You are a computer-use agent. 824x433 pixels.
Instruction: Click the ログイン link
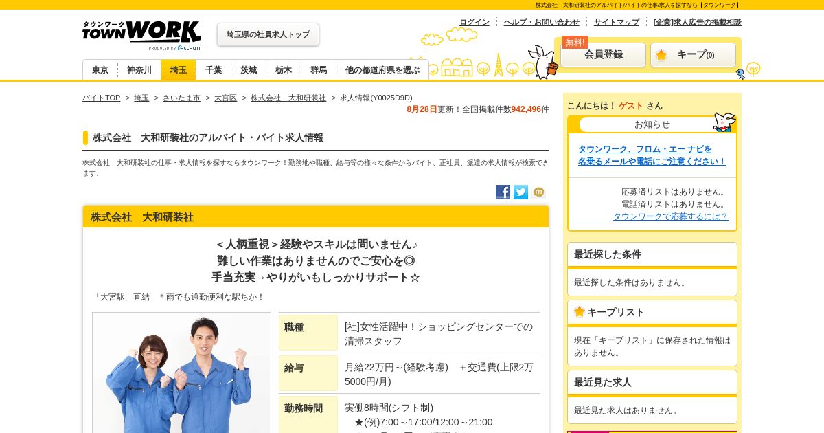point(474,22)
